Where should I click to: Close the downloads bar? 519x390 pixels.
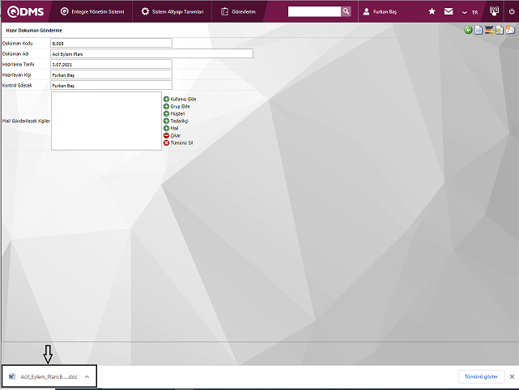[x=512, y=376]
